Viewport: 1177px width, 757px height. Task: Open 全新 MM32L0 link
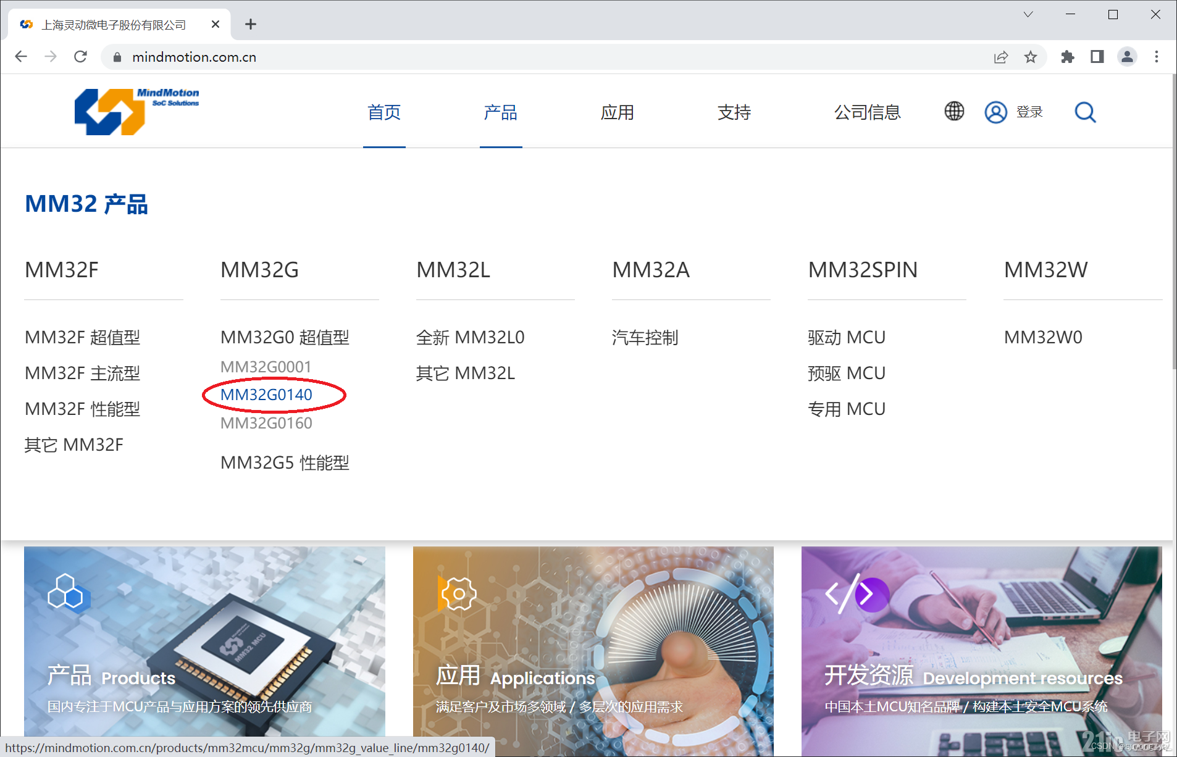click(x=471, y=337)
